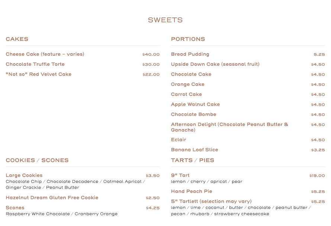Click the SWEETS page heading
The image size is (331, 226).
click(165, 20)
